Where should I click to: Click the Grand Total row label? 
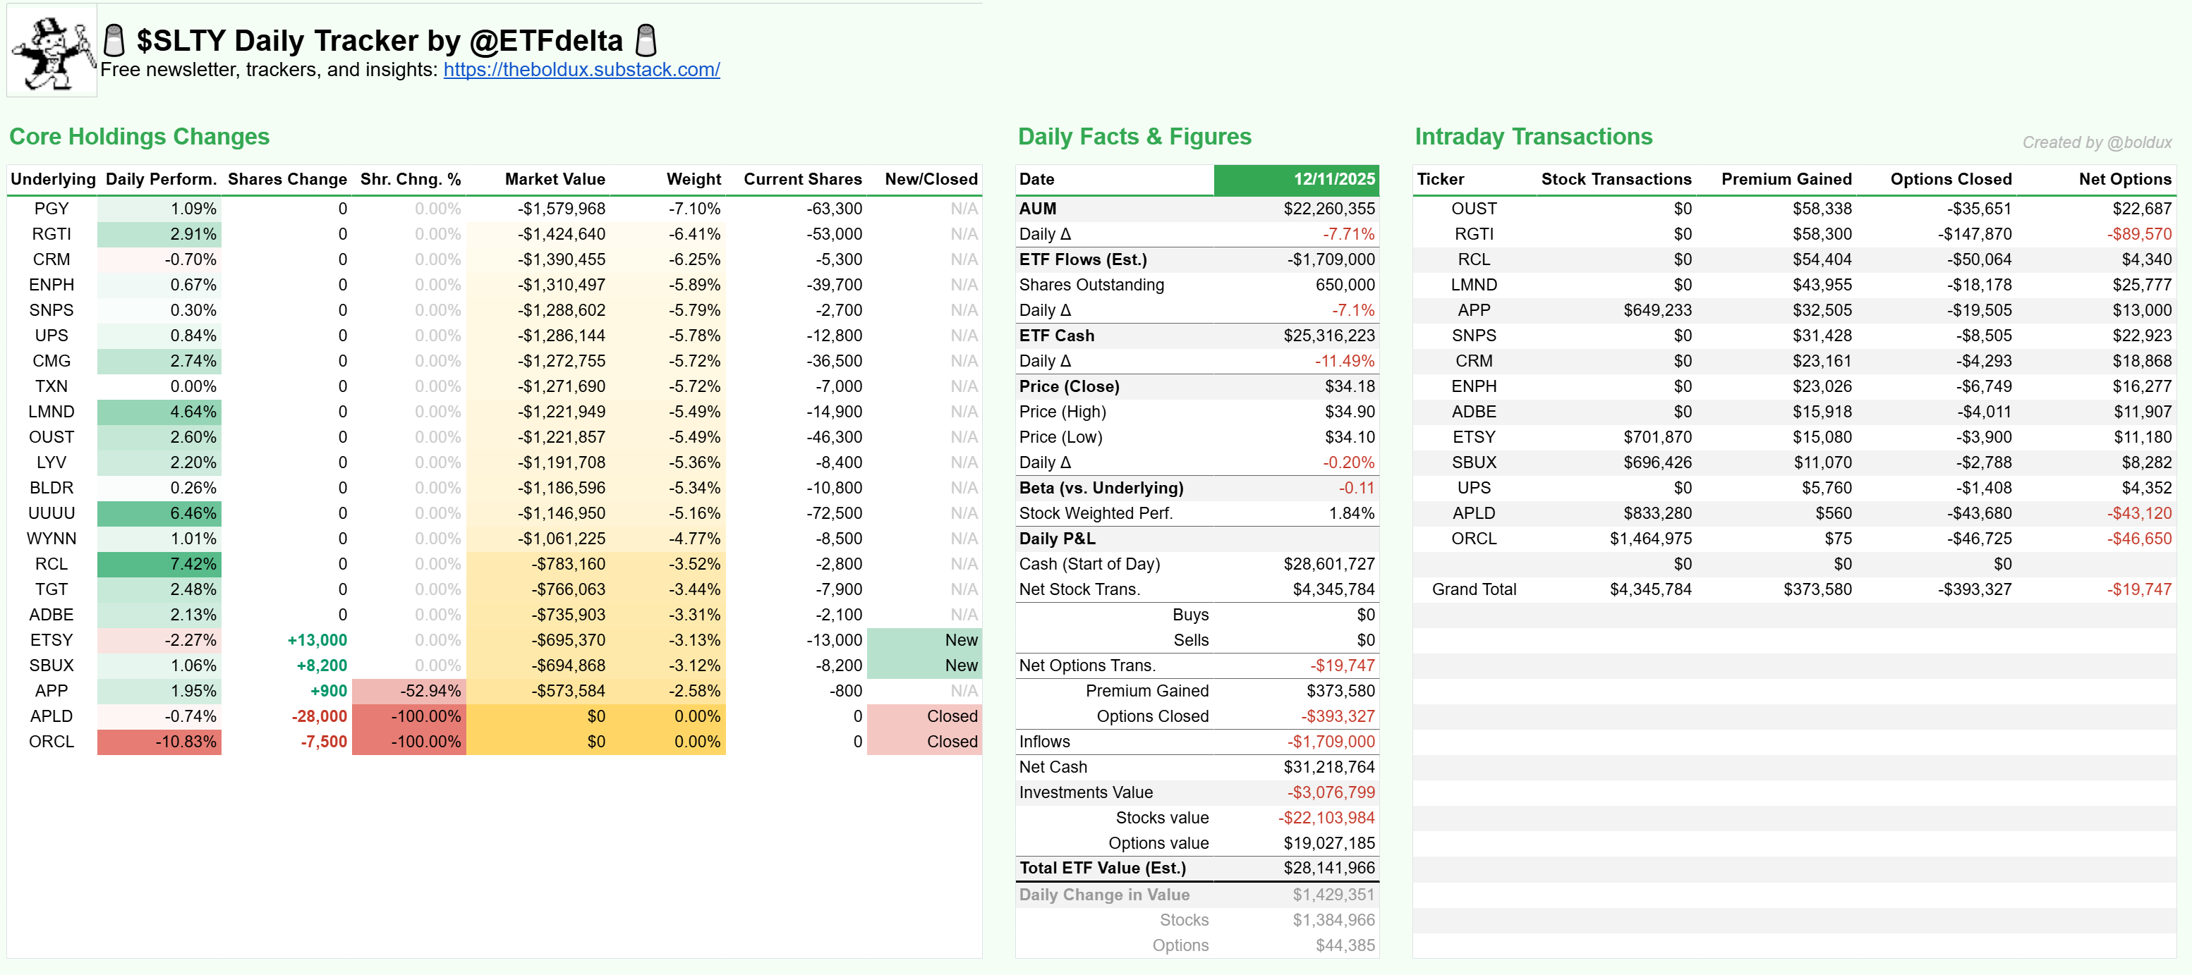coord(1473,590)
